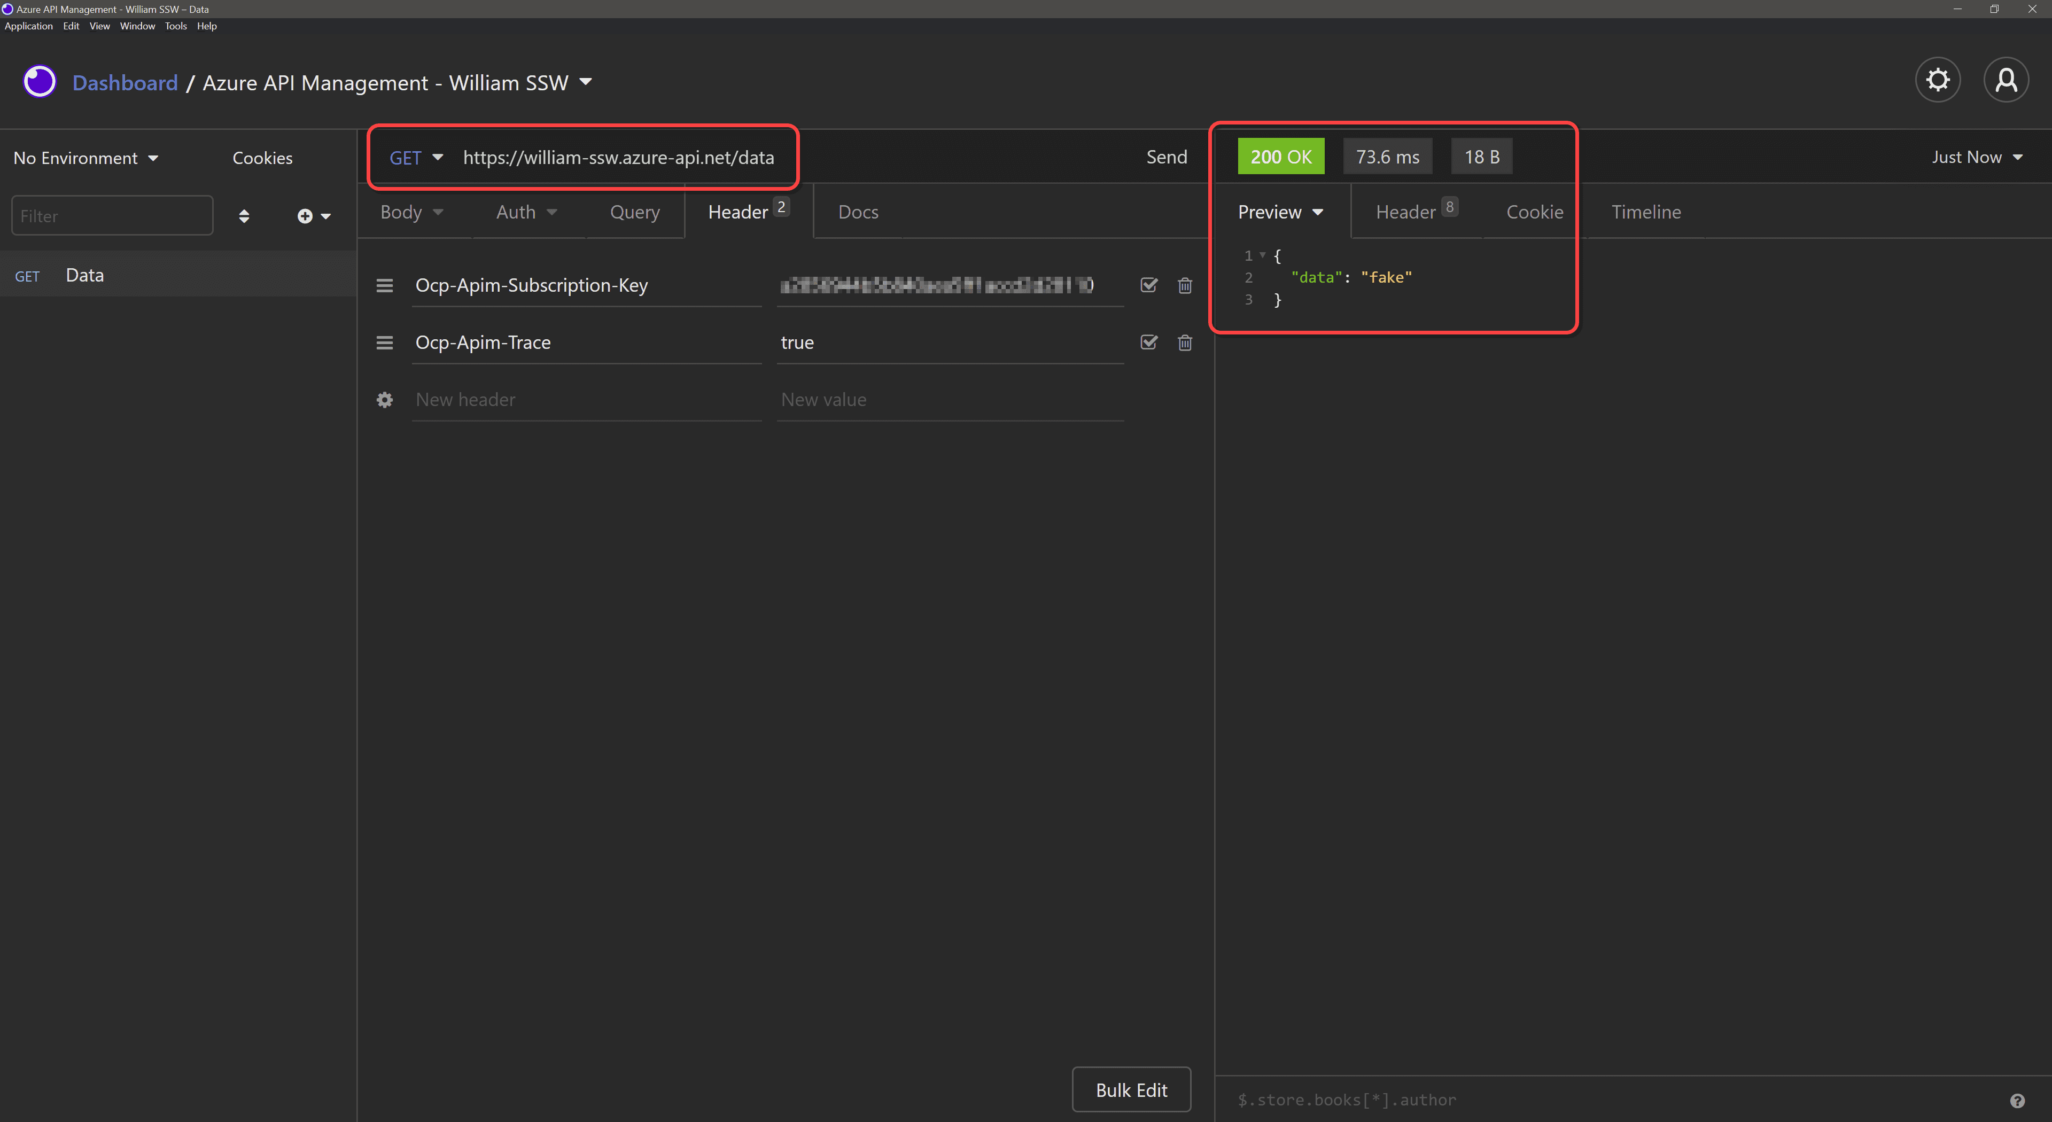Screen dimensions: 2052x1122
Task: Open help icon beside JSONPath filter
Action: pyautogui.click(x=2017, y=1101)
